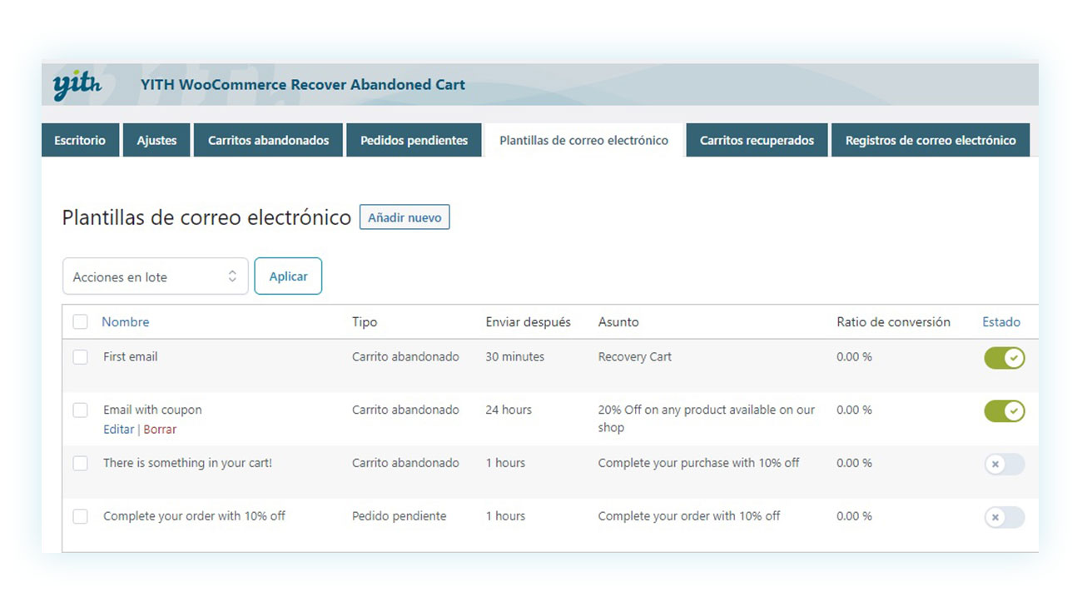Select Plantillas de correo electrónico tab

(x=583, y=140)
